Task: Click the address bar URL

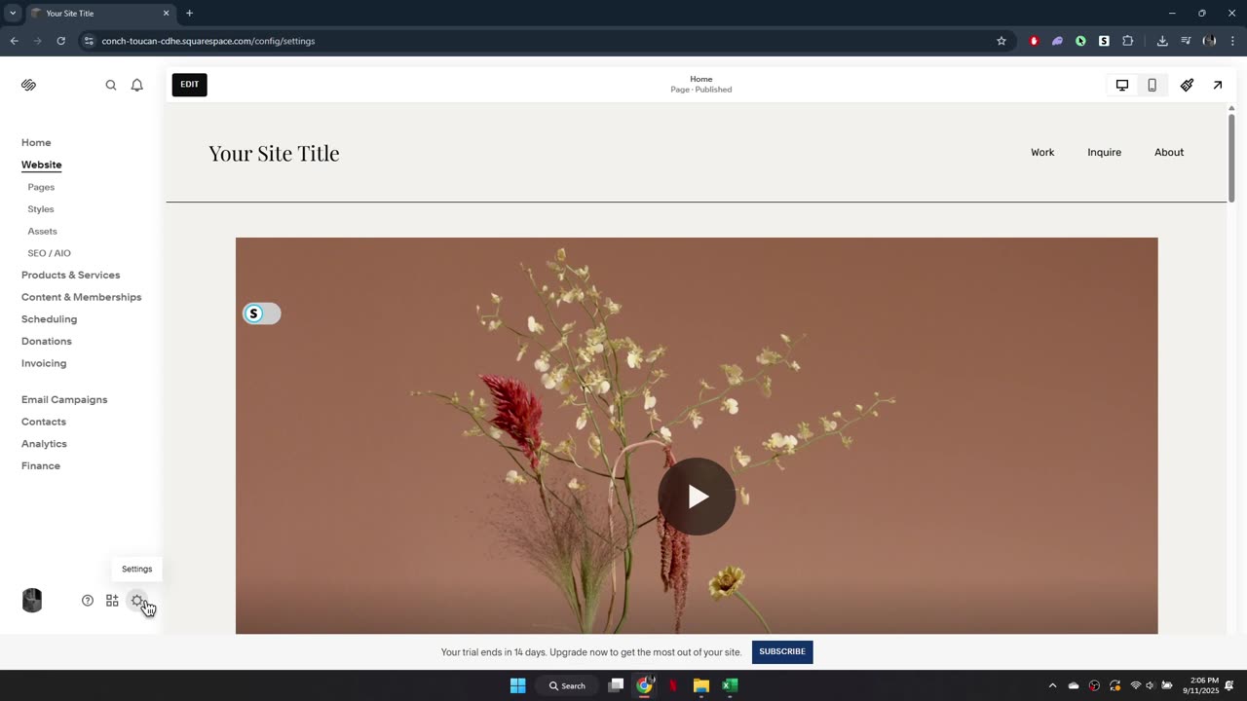Action: point(208,41)
